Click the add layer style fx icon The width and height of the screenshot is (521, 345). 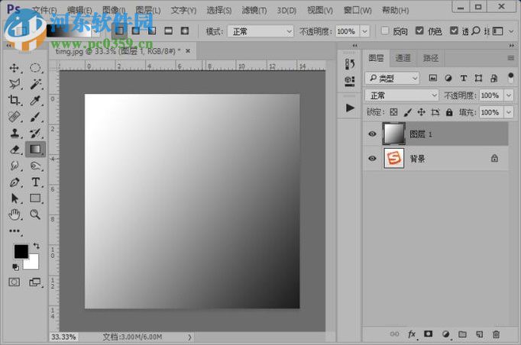412,334
